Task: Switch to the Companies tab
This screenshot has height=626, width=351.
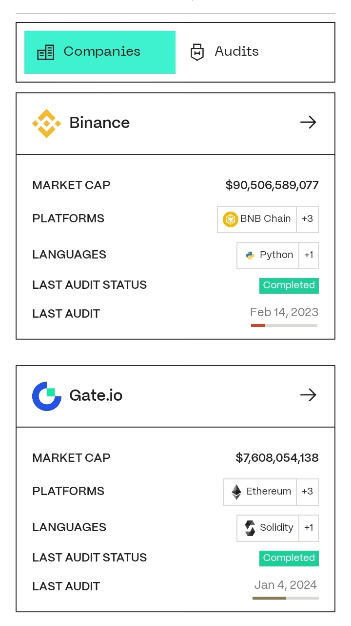Action: [x=100, y=52]
